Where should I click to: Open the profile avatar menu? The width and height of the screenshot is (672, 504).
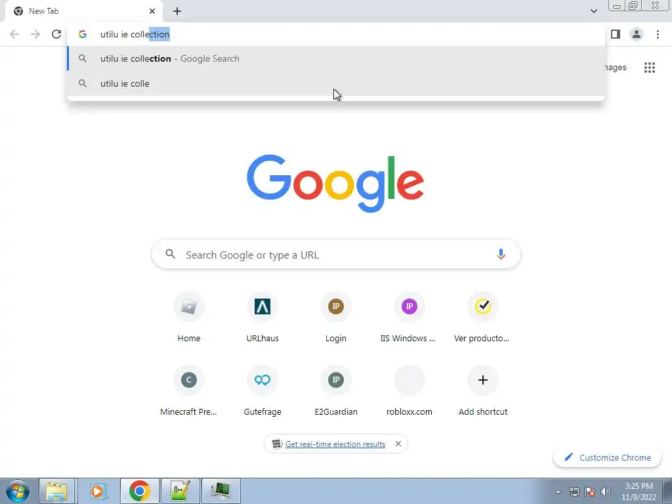coord(637,34)
